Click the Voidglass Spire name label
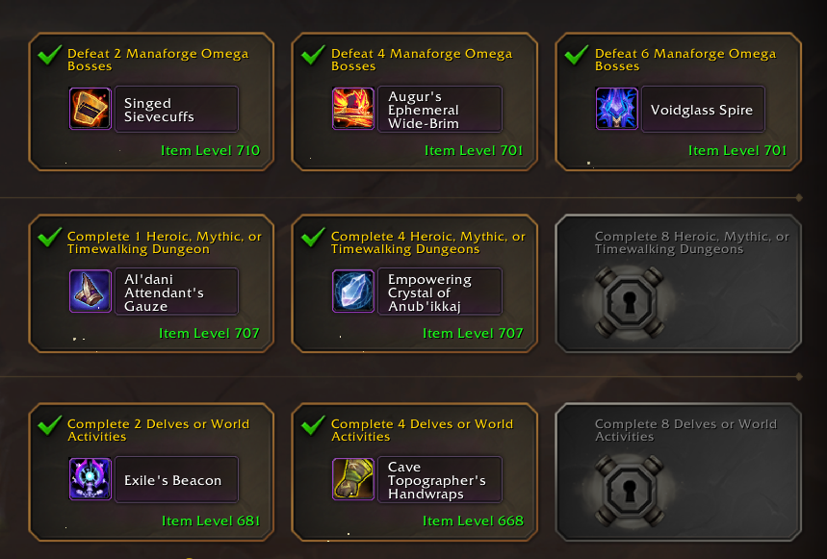Screen dimensions: 827x559 (702, 110)
